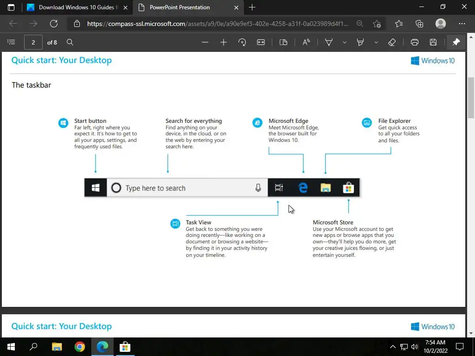Viewport: 475px width, 356px height.
Task: Unpin the PDF toolbar
Action: pos(456,42)
